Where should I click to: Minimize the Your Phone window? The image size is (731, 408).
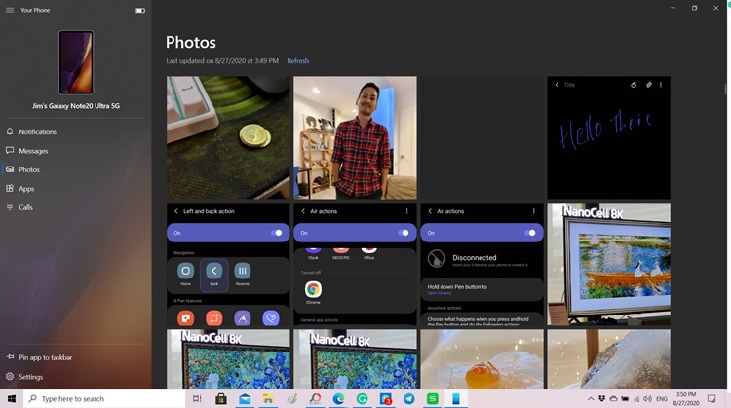(x=673, y=8)
